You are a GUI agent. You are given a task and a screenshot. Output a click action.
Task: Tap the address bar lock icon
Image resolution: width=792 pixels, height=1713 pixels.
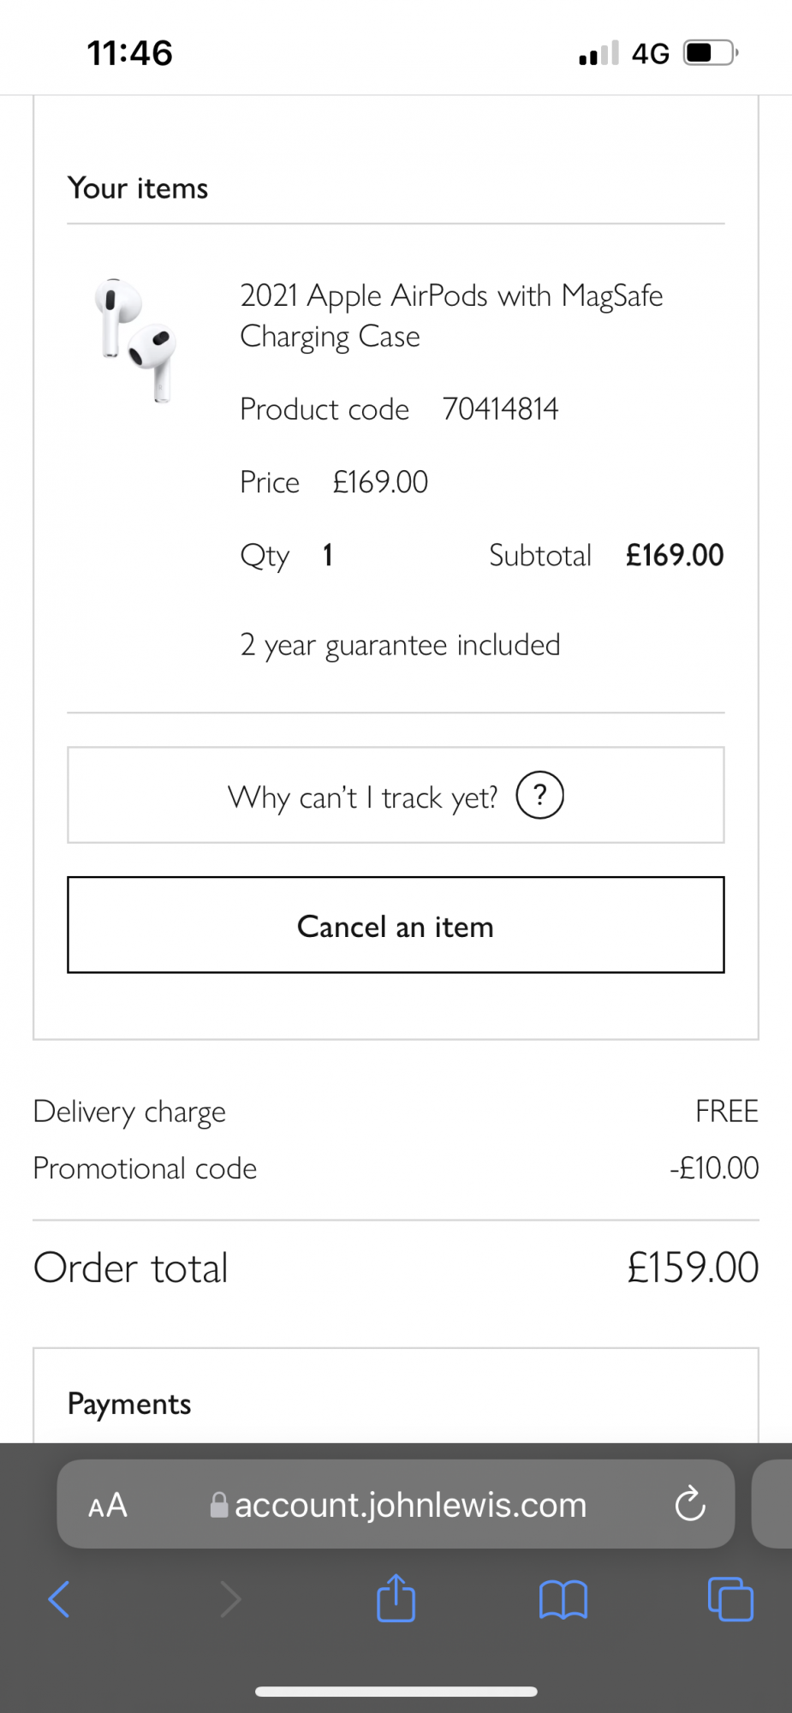pyautogui.click(x=219, y=1505)
